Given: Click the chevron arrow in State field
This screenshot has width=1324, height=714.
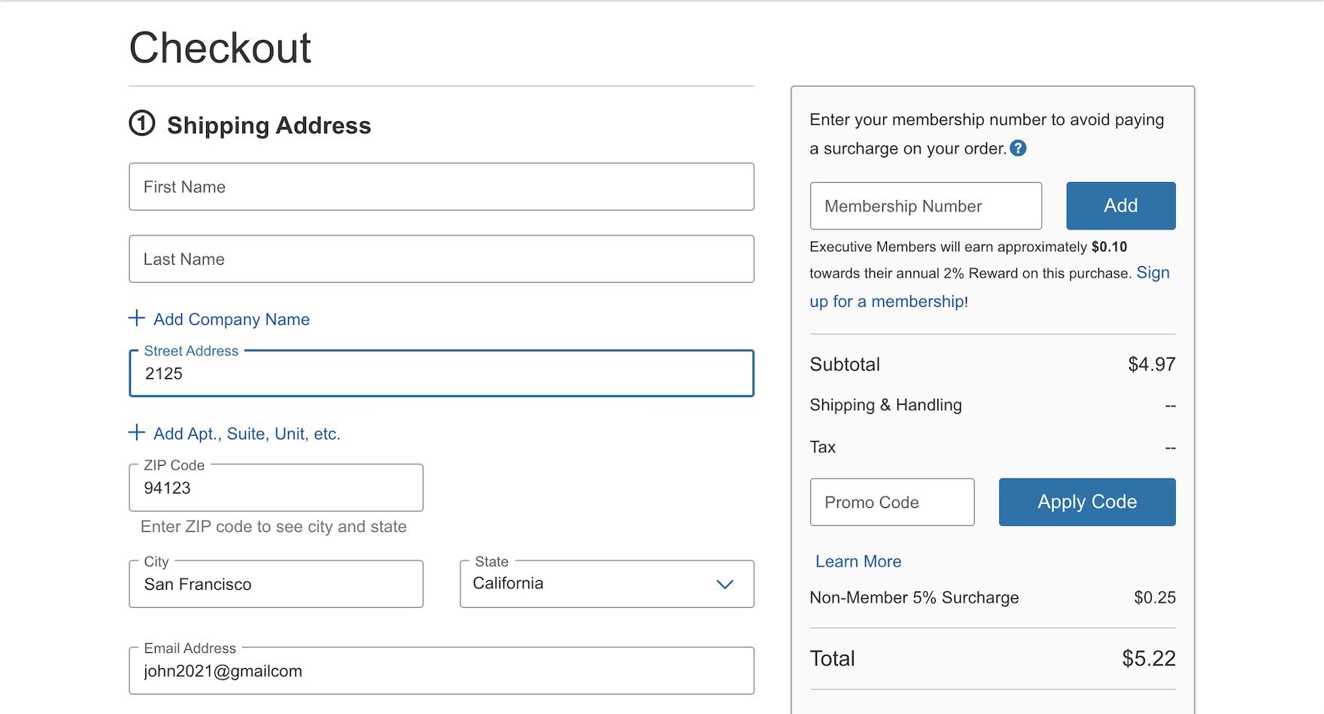Looking at the screenshot, I should pos(724,585).
